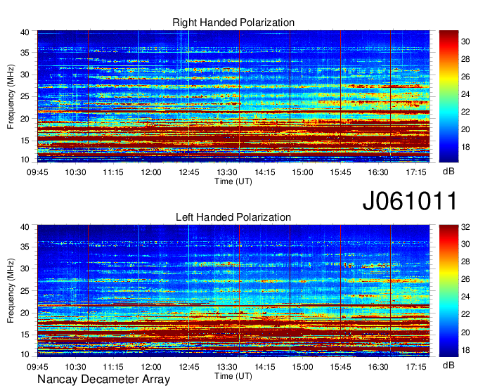
Task: Click the 10:30 tick on the right-handed time axis
Action: pyautogui.click(x=75, y=172)
